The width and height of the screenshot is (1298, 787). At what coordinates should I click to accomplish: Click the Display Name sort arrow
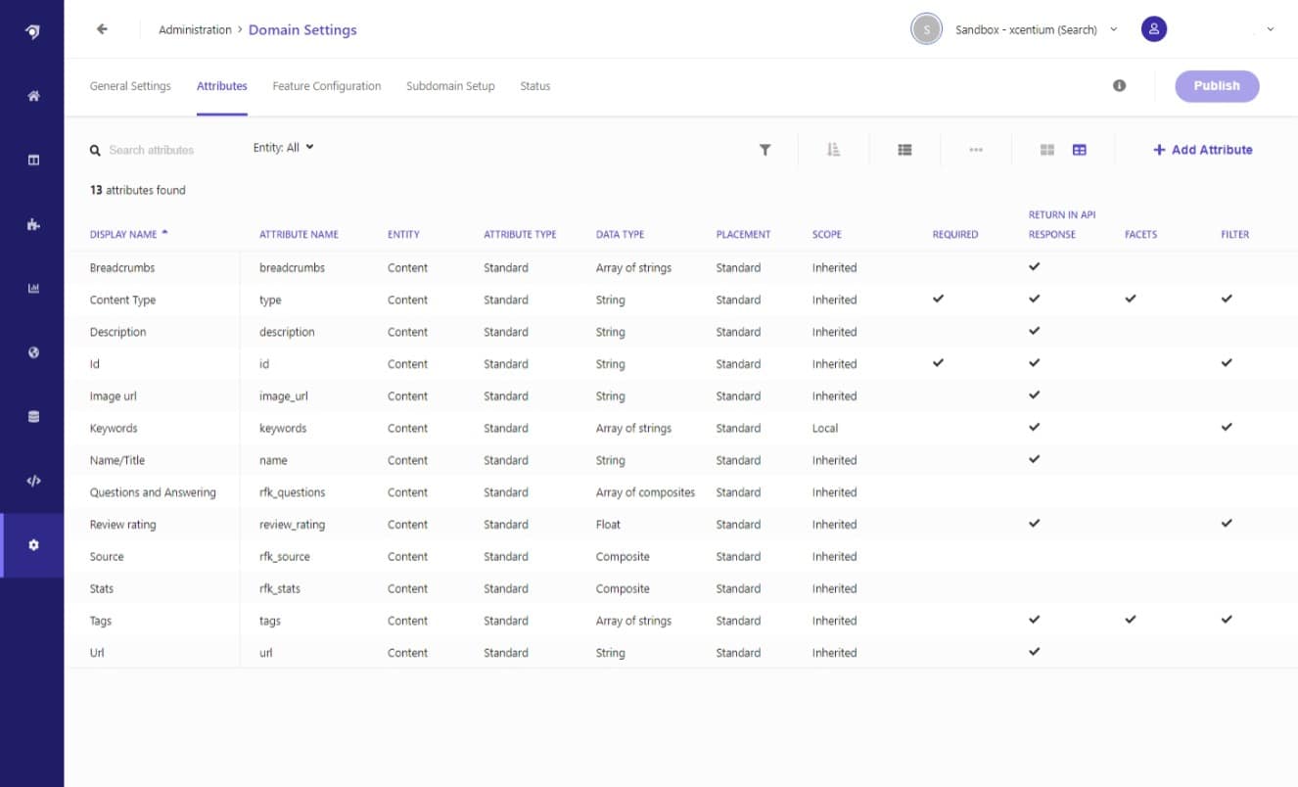164,233
